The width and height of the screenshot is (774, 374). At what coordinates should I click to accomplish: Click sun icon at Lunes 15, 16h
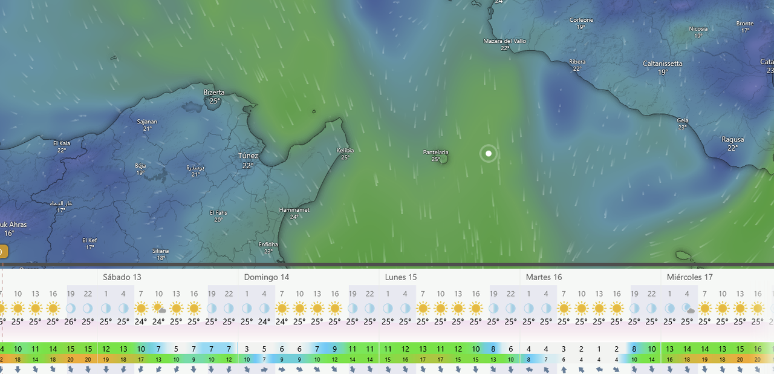click(x=476, y=308)
